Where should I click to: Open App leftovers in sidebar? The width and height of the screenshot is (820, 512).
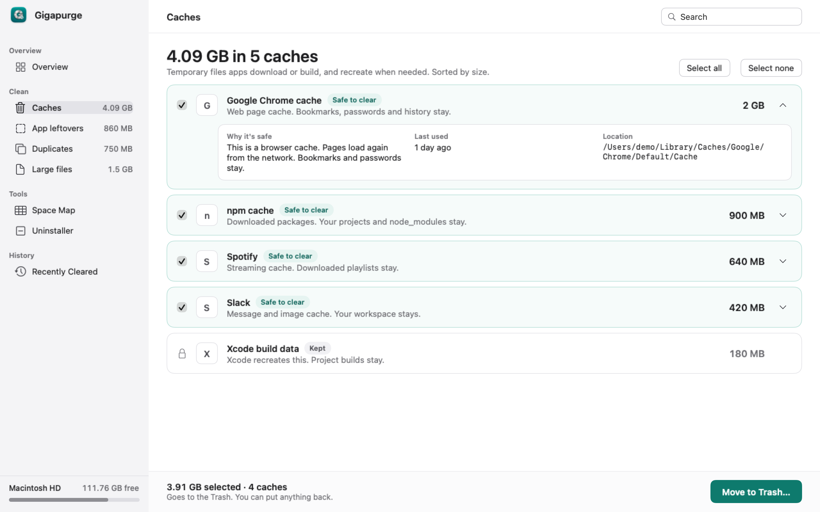[x=74, y=128]
